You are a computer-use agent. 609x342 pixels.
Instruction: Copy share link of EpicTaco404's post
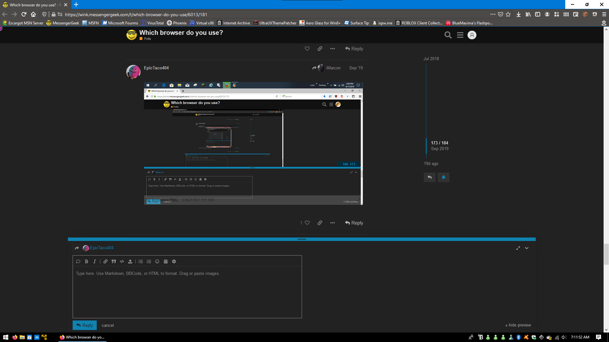pos(320,223)
